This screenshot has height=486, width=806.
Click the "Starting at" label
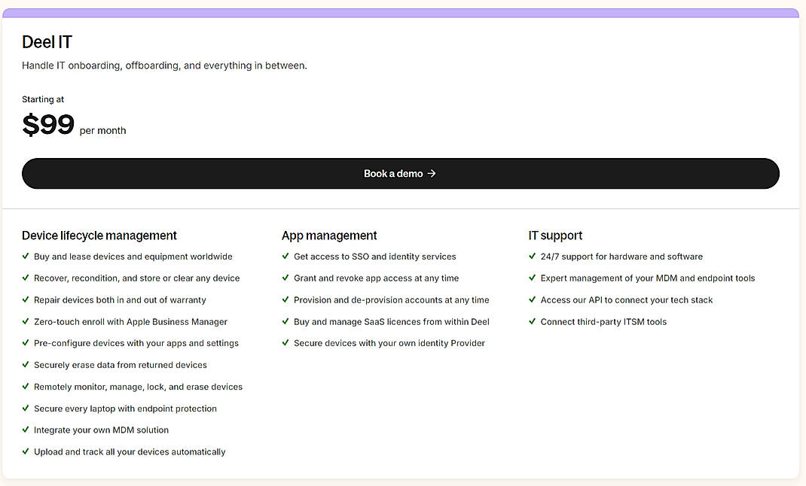click(43, 99)
